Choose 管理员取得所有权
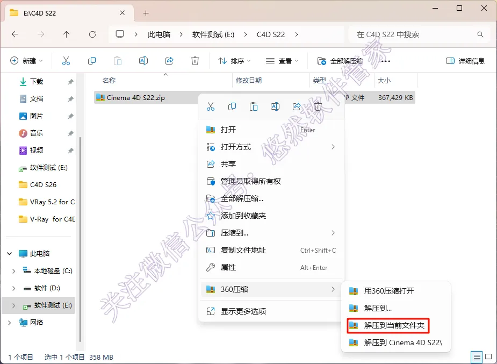 (x=271, y=181)
